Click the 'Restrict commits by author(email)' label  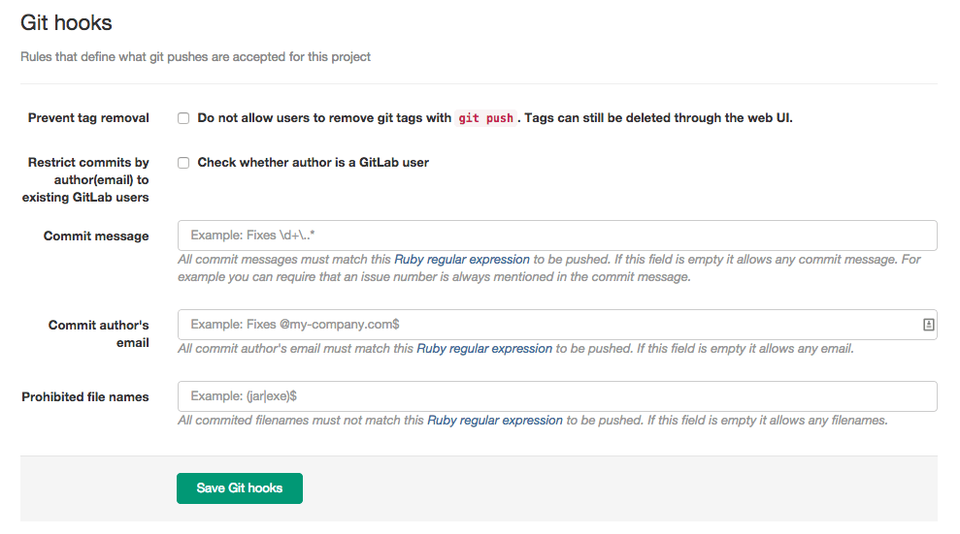click(87, 180)
